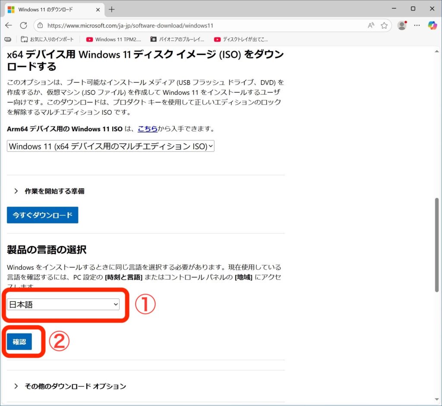
Task: Click the read aloud icon in address bar
Action: click(x=371, y=25)
